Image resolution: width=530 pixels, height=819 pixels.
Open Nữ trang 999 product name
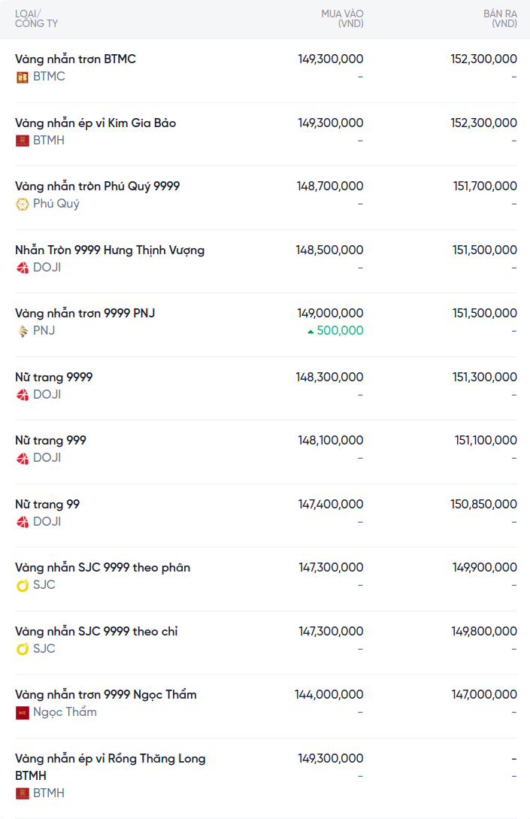click(50, 440)
